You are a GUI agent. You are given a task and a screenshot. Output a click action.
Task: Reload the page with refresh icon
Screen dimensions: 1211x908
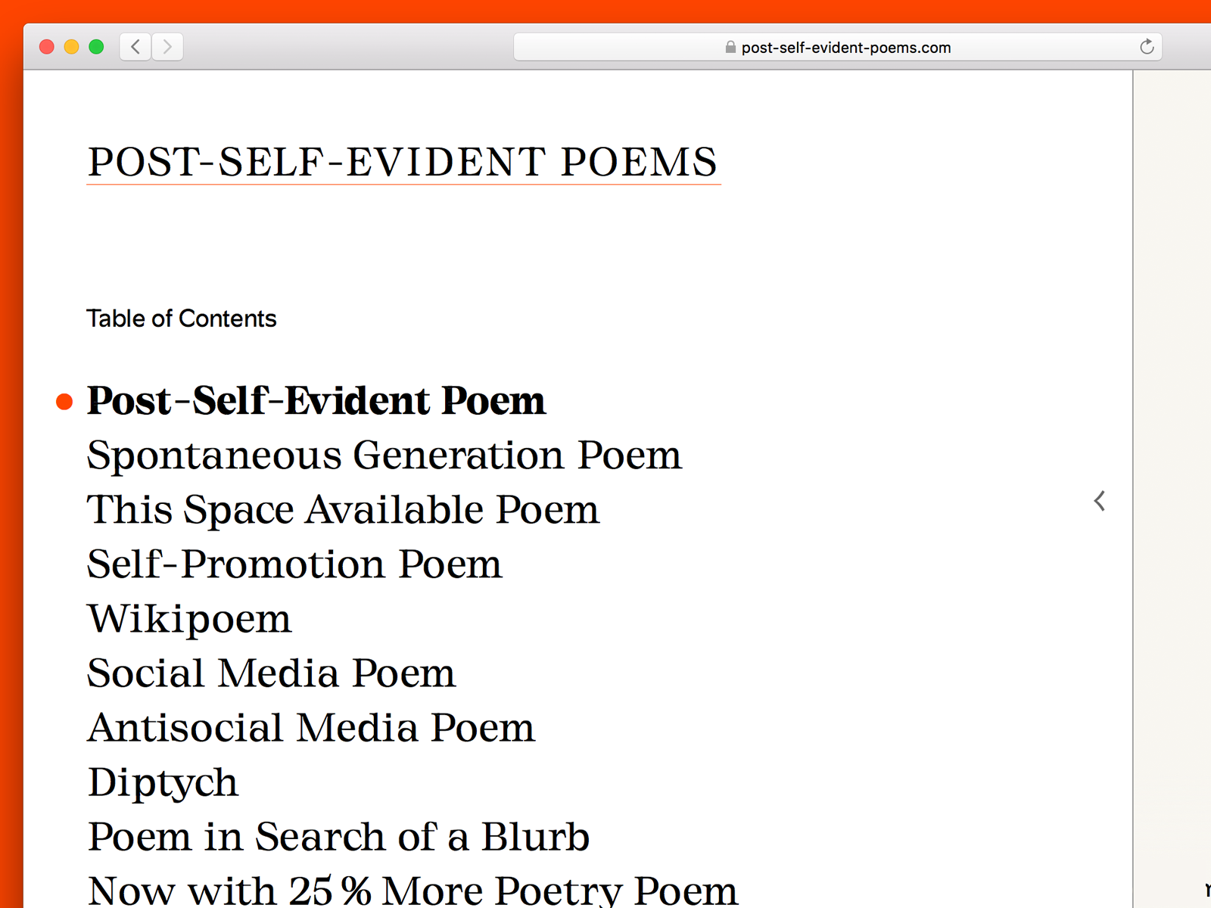[x=1147, y=47]
